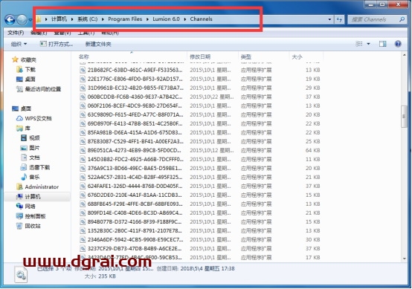Open the 文档 library
The height and width of the screenshot is (289, 412).
pyautogui.click(x=30, y=158)
